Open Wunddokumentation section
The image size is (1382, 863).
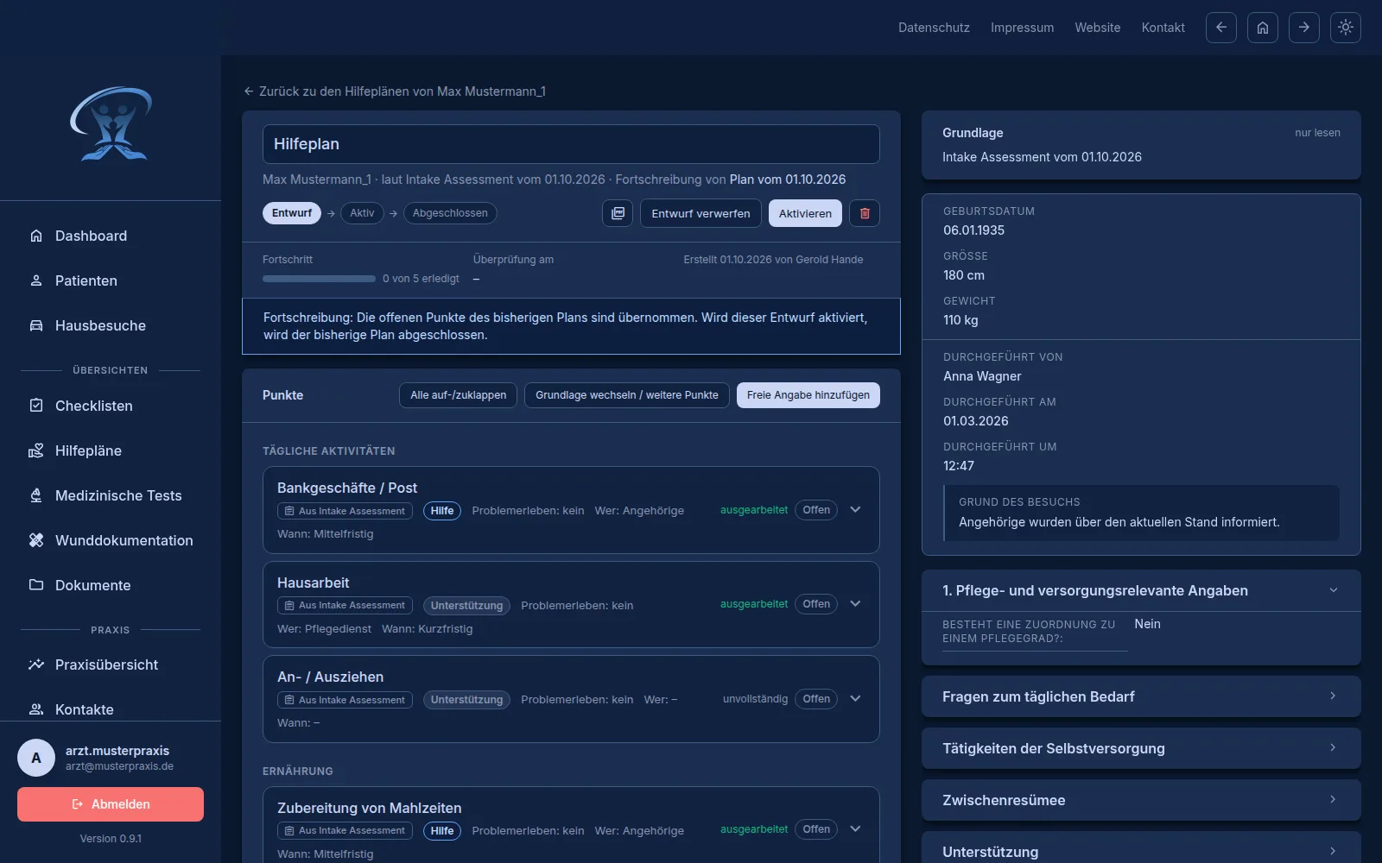point(111,540)
